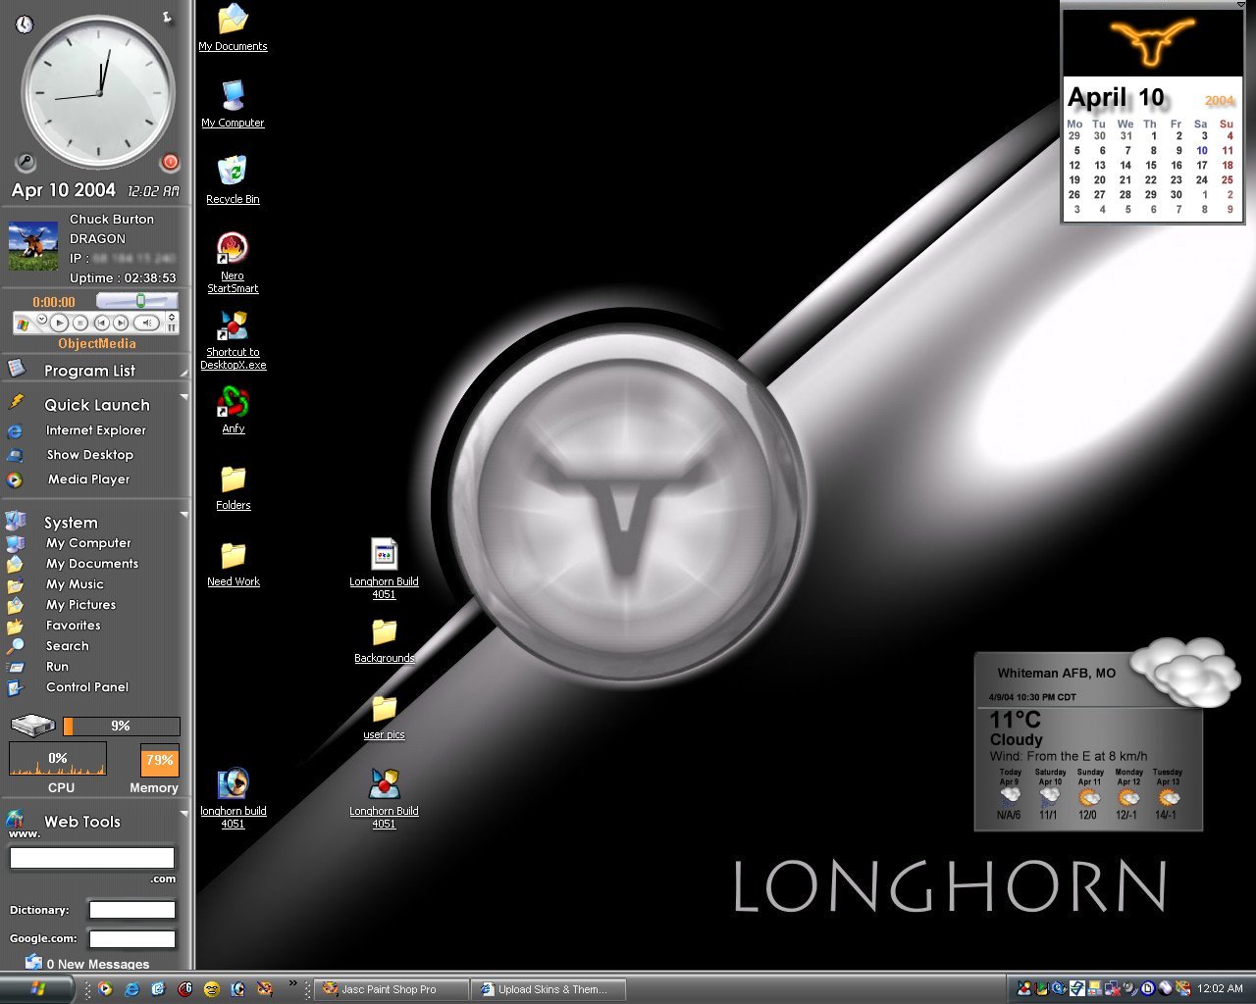
Task: Click the user avatar cow picture
Action: (33, 246)
